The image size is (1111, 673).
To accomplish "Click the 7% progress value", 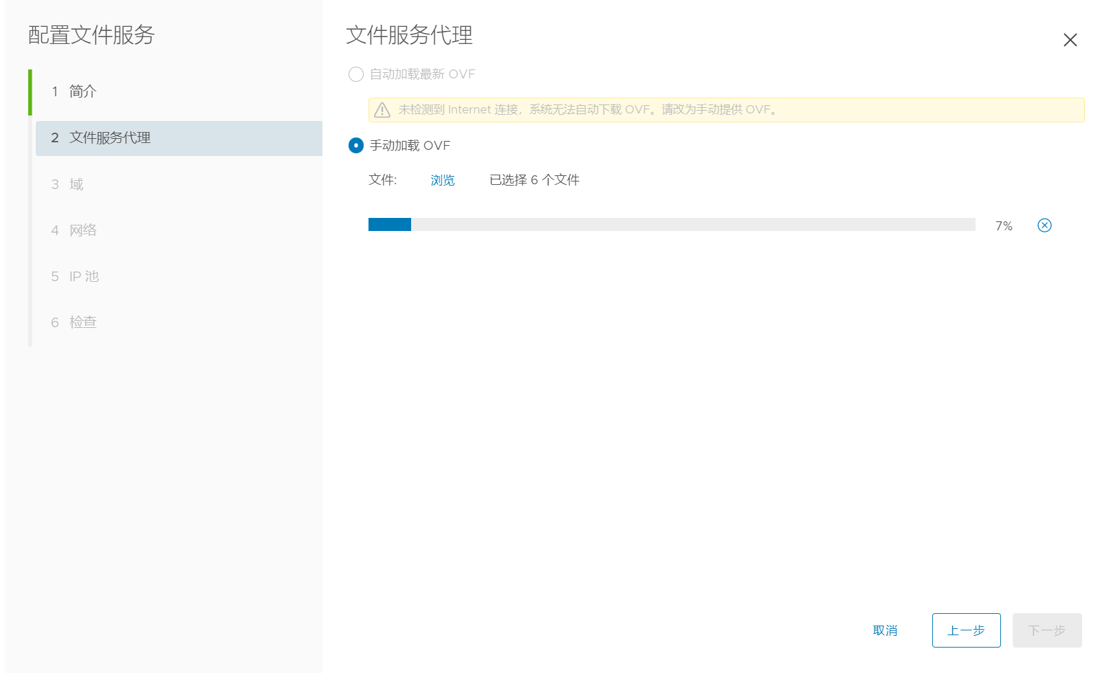I will (x=1004, y=226).
